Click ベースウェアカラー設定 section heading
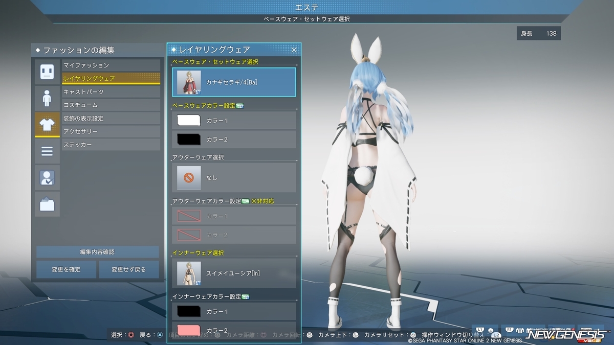 point(204,106)
